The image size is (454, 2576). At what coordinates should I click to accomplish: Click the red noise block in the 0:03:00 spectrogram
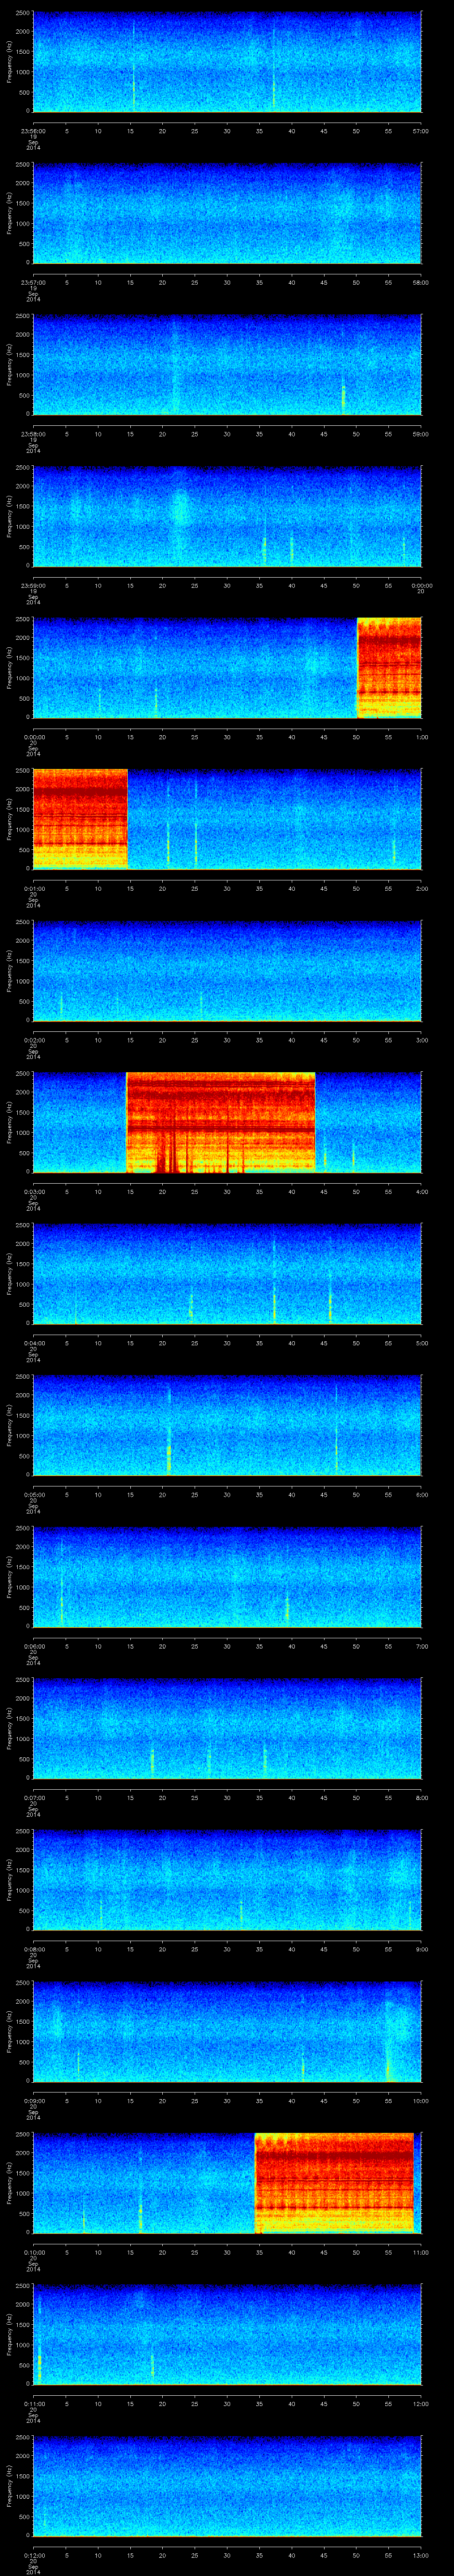coord(219,1121)
